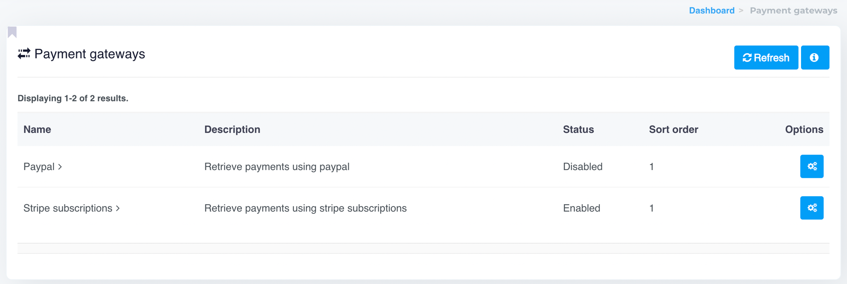
Task: Click the Payment gateways breadcrumb item
Action: [x=793, y=11]
